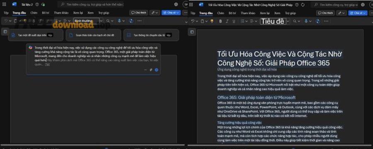Image resolution: width=373 pixels, height=149 pixels.
Task: Open more options dots in Copilot prompt
Action: coord(145,70)
